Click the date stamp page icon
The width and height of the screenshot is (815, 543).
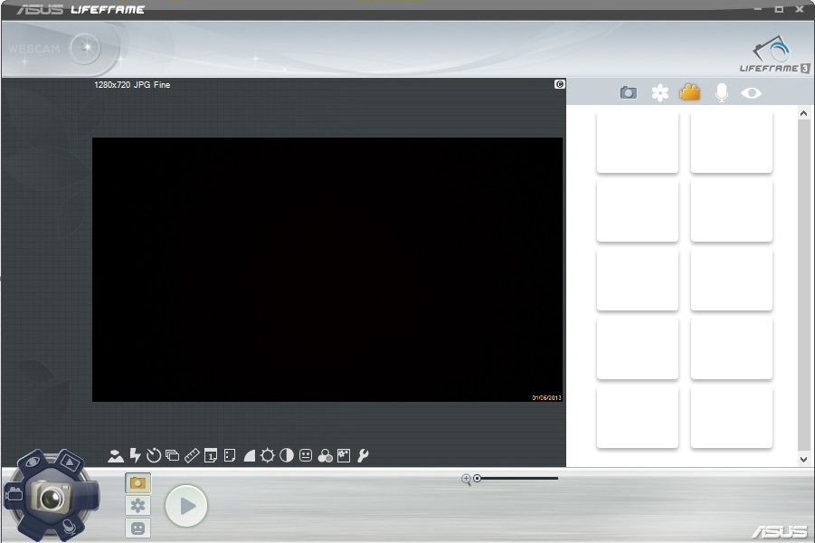(x=211, y=455)
